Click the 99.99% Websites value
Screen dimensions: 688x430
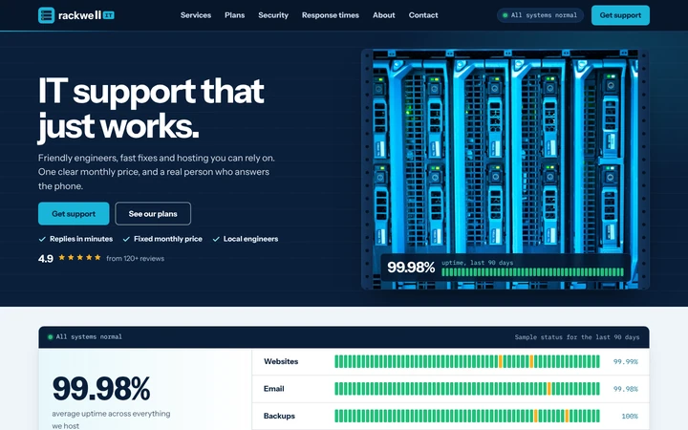click(x=626, y=362)
